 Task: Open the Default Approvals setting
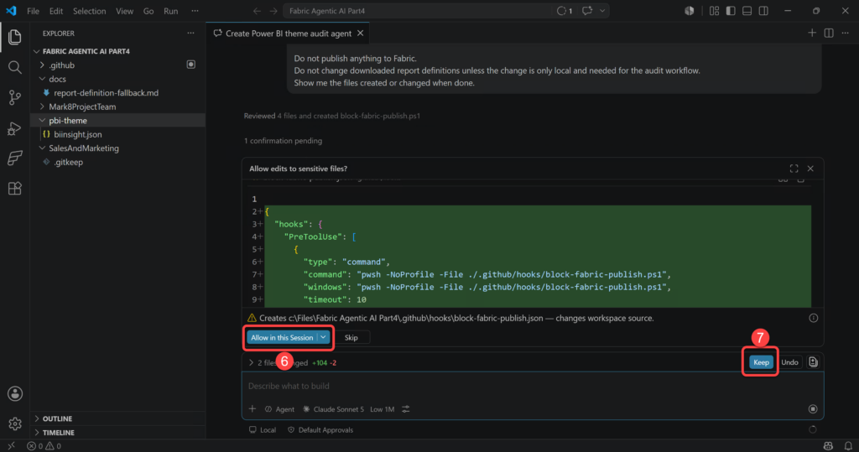(320, 430)
